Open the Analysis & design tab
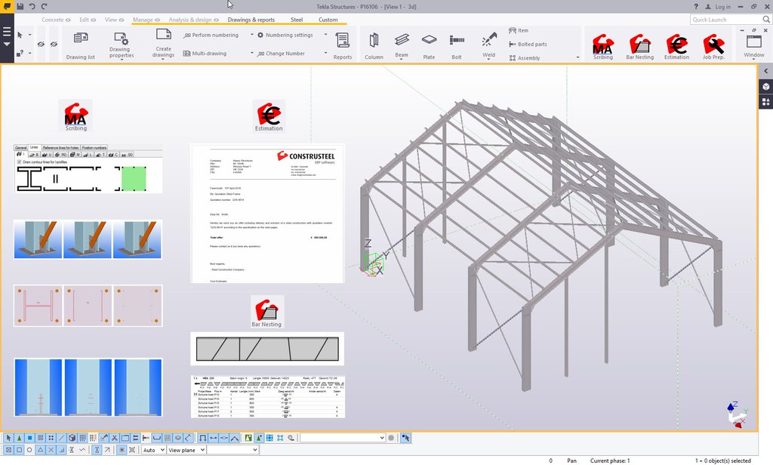 (189, 20)
